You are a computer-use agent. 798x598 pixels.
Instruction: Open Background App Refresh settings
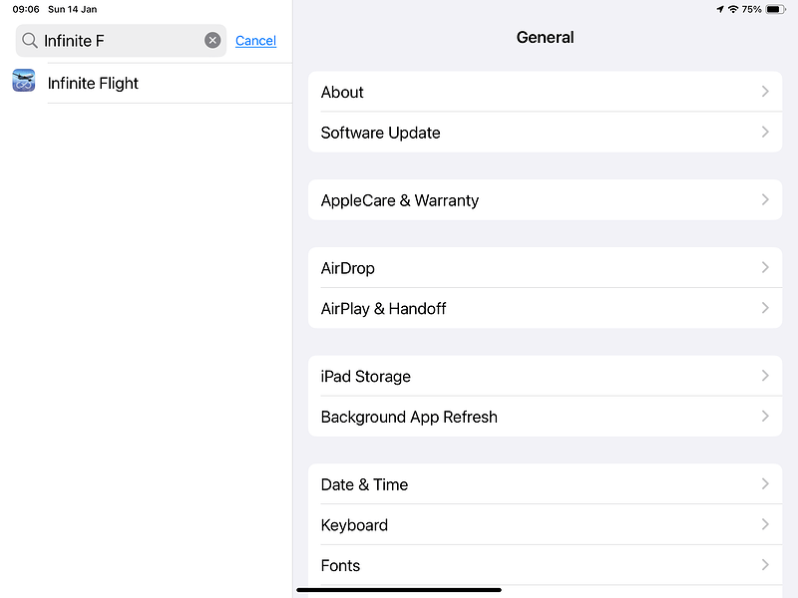(545, 417)
